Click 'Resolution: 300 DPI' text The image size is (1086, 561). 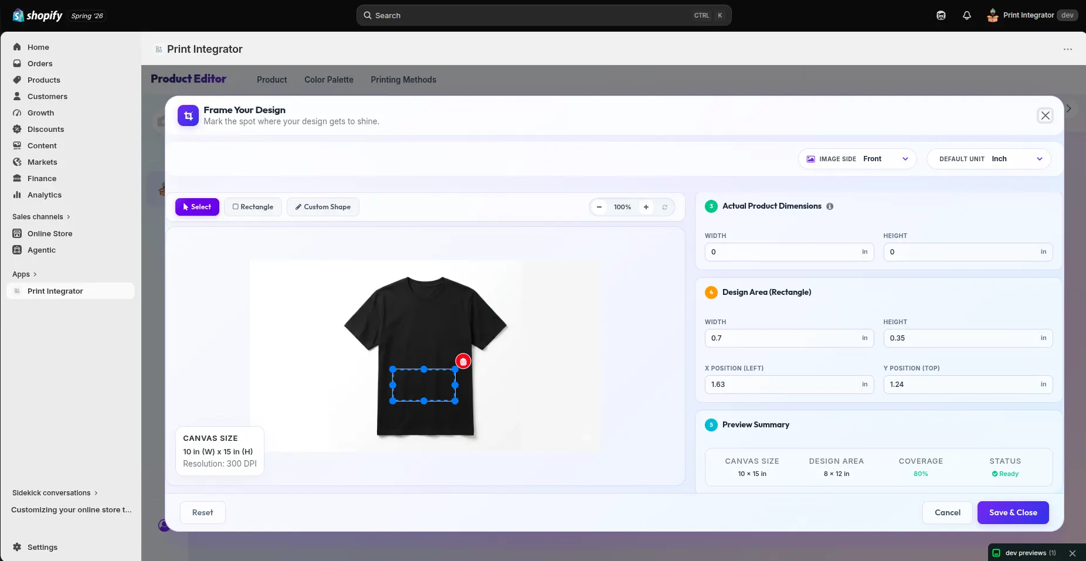tap(220, 464)
